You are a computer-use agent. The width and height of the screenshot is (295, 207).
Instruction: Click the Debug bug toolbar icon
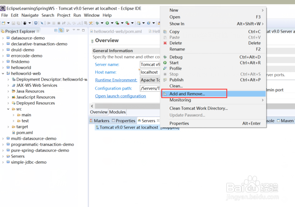click(x=97, y=23)
